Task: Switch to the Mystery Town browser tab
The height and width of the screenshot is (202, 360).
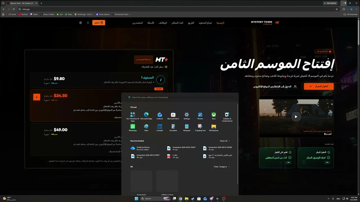Action: 22,3
